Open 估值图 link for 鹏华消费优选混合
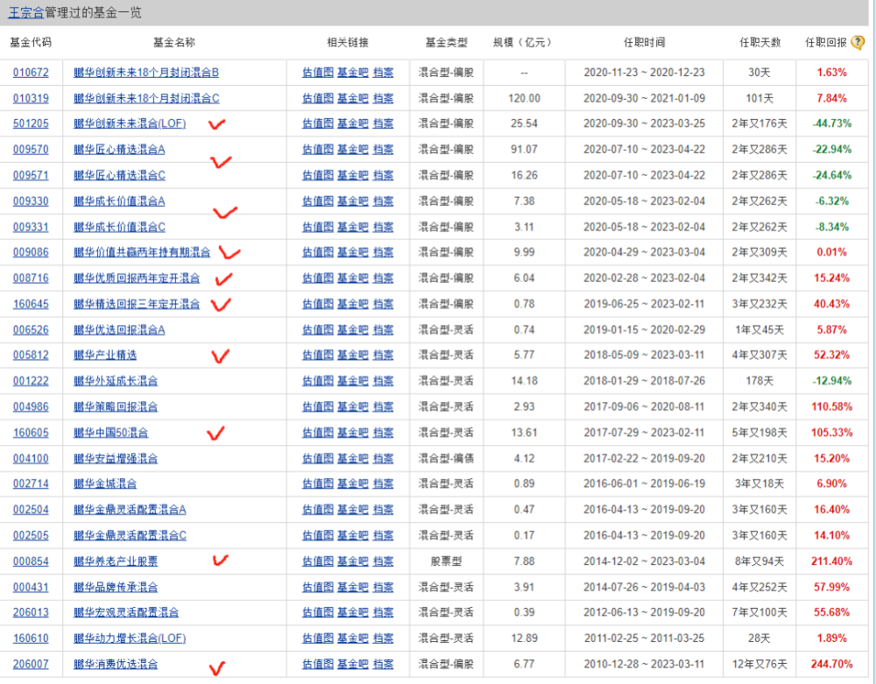Screen dimensions: 876x684 318,664
